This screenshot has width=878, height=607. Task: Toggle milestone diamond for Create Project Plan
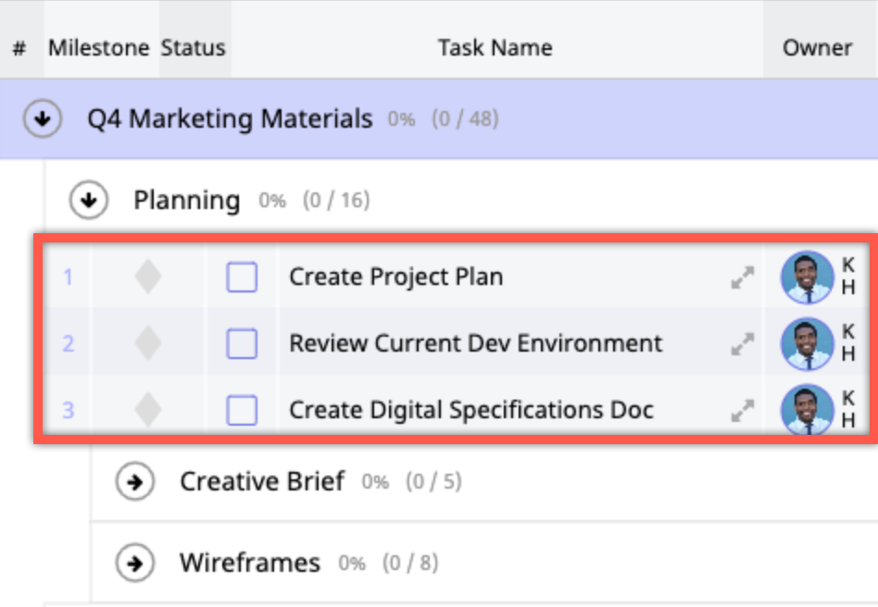coord(148,277)
